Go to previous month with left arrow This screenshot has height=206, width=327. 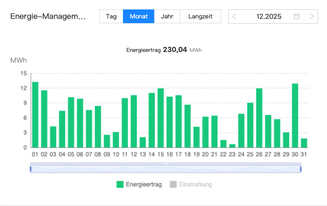[x=234, y=17]
